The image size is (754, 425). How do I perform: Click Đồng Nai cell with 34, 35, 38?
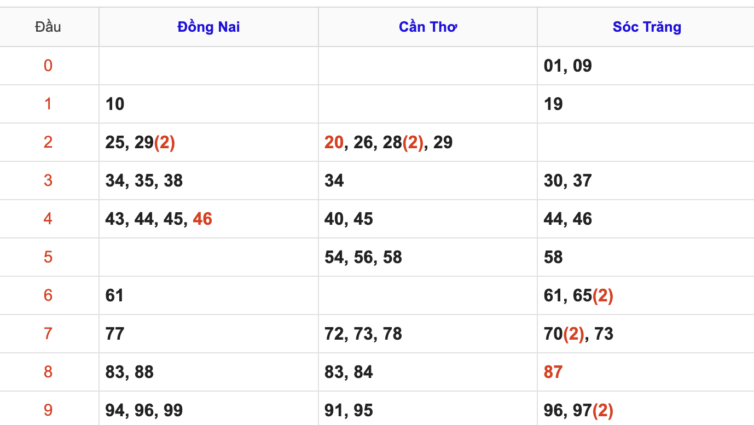click(208, 181)
